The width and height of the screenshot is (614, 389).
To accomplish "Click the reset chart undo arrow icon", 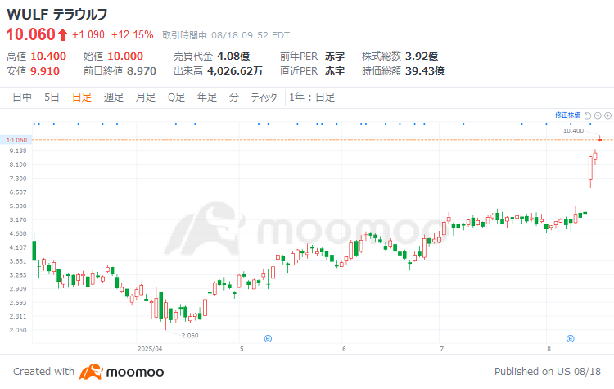I will pyautogui.click(x=588, y=115).
